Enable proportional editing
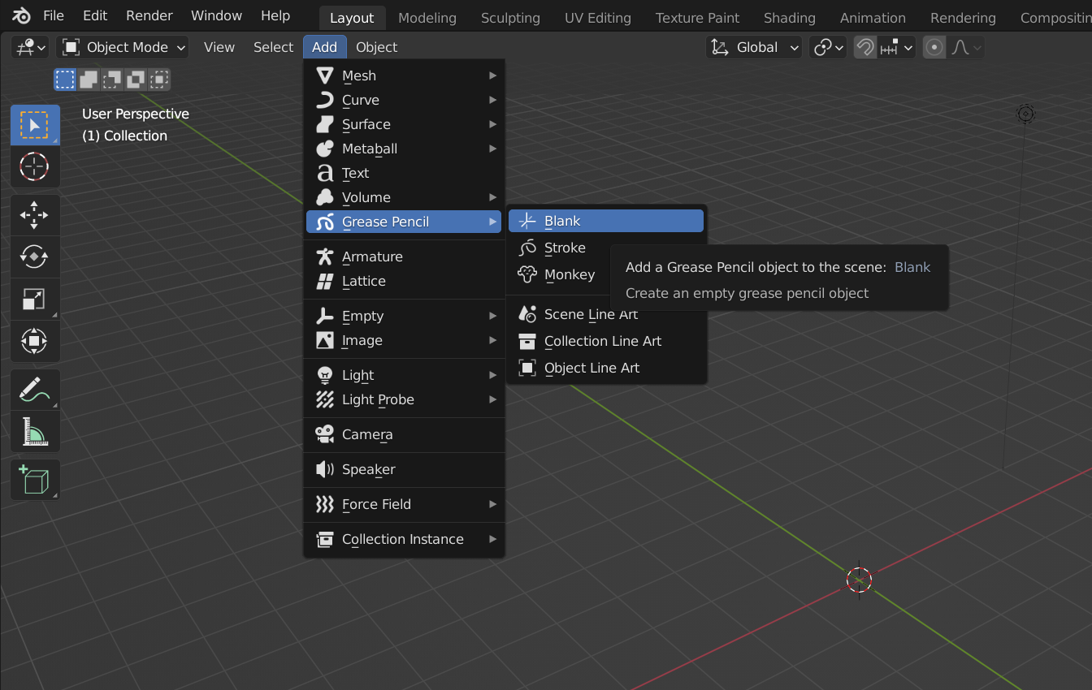The width and height of the screenshot is (1092, 690). coord(934,47)
